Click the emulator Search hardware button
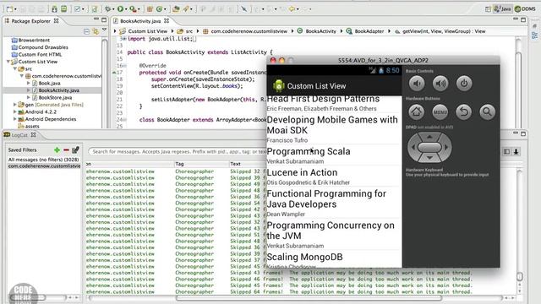Screen dimensions: 541x304 (487, 111)
